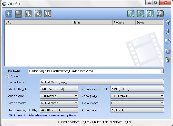Open the Video quality dropdown
The width and height of the screenshot is (173, 126).
pyautogui.click(x=137, y=96)
